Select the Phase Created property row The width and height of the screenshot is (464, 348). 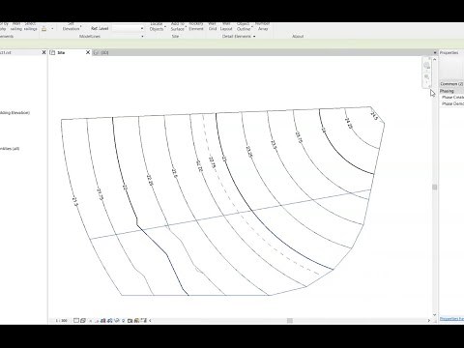coord(452,97)
